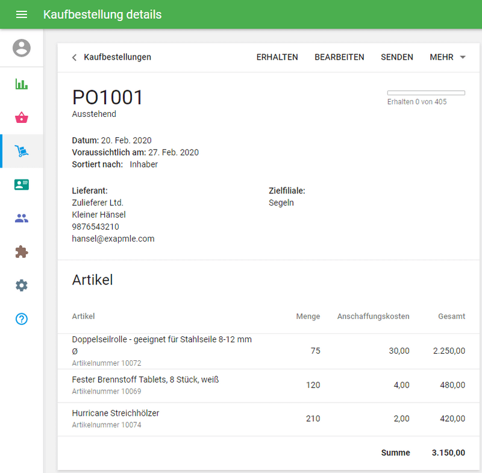Open the integrations puzzle piece icon
The height and width of the screenshot is (473, 482).
(22, 252)
